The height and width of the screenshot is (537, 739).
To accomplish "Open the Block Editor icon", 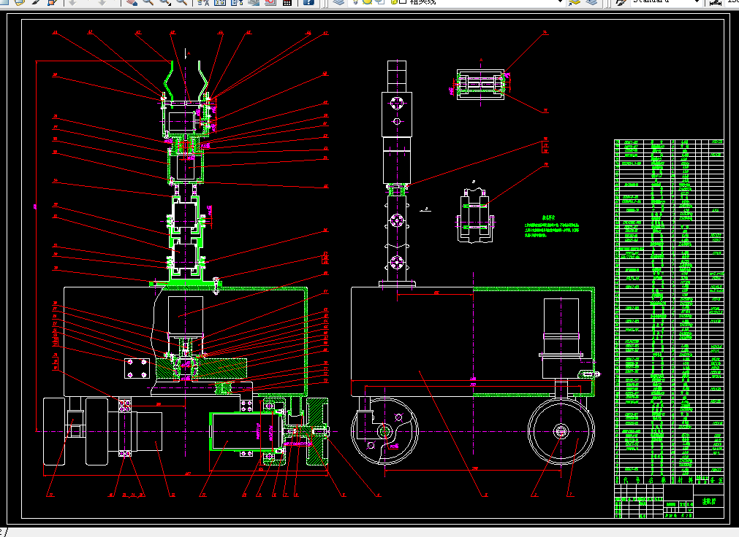I will click(x=53, y=2).
